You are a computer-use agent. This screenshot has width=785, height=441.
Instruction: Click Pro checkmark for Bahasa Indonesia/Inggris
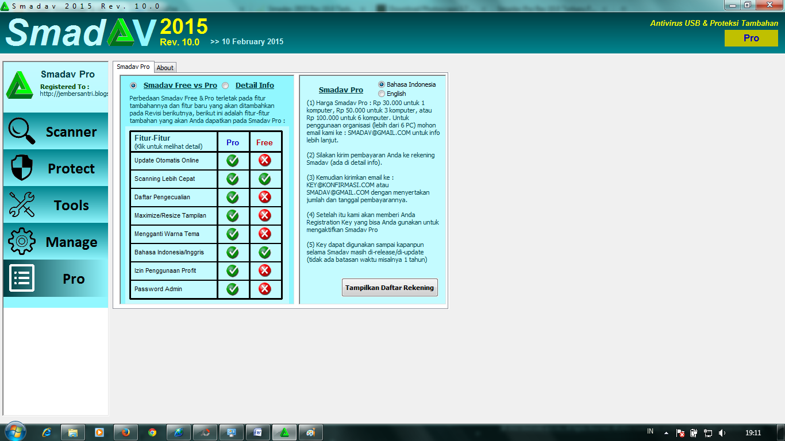coord(233,252)
